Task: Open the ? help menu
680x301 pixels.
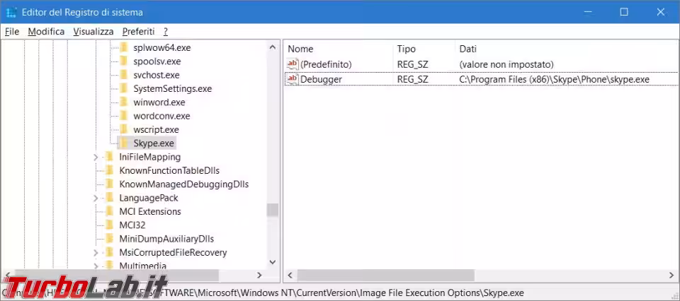Action: pyautogui.click(x=166, y=32)
